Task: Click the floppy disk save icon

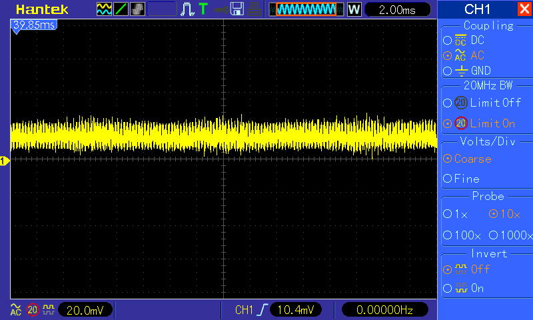Action: (x=237, y=9)
